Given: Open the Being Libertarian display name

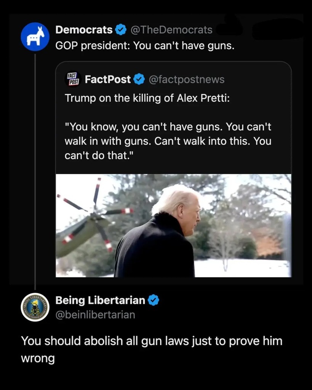Looking at the screenshot, I should point(100,300).
